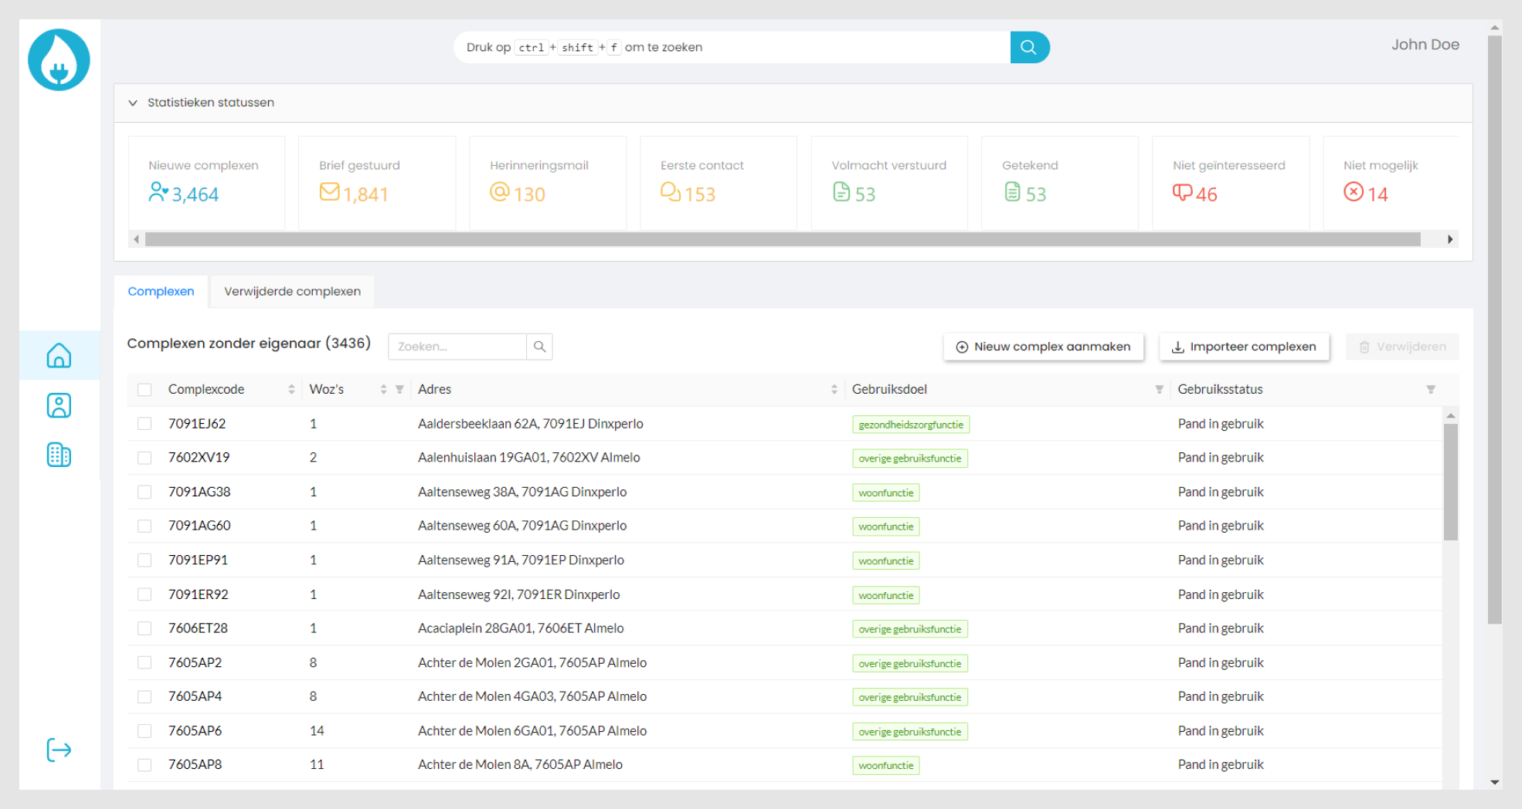Focus the Zoeken table search field
1522x809 pixels.
[x=457, y=347]
